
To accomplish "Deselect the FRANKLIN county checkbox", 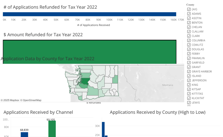I will 189,58.
